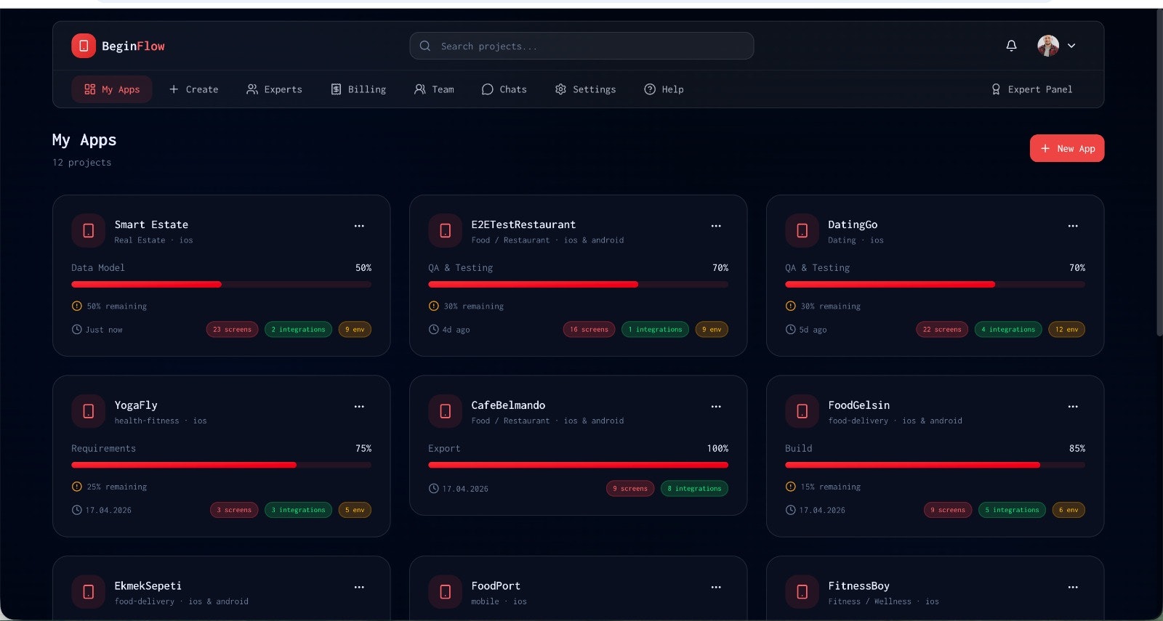Click Smart Estate 2 integrations badge
The image size is (1163, 621).
point(298,330)
